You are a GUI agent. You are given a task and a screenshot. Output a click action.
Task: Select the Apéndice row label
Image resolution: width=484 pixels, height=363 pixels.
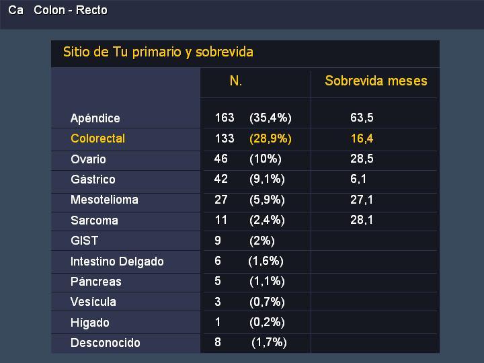point(95,118)
